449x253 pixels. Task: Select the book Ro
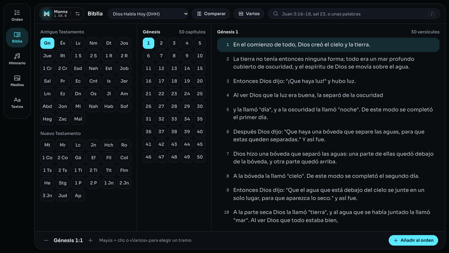click(x=124, y=145)
